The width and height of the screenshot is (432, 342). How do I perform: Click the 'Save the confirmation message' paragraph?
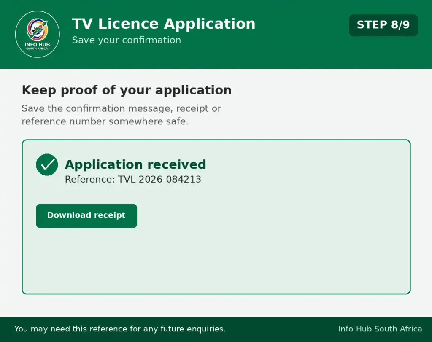[x=121, y=115]
